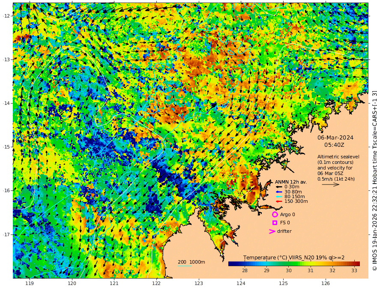This screenshot has width=377, height=291.
Task: Click the '(0.1m contours)' text line
Action: [x=335, y=162]
